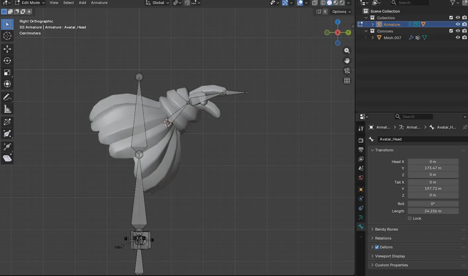Open the Add menu
Viewport: 468px width, 276px height.
point(83,3)
